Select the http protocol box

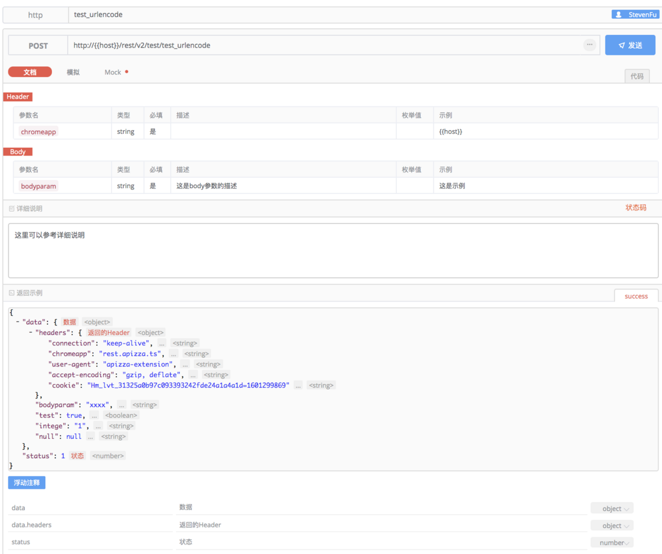(36, 15)
